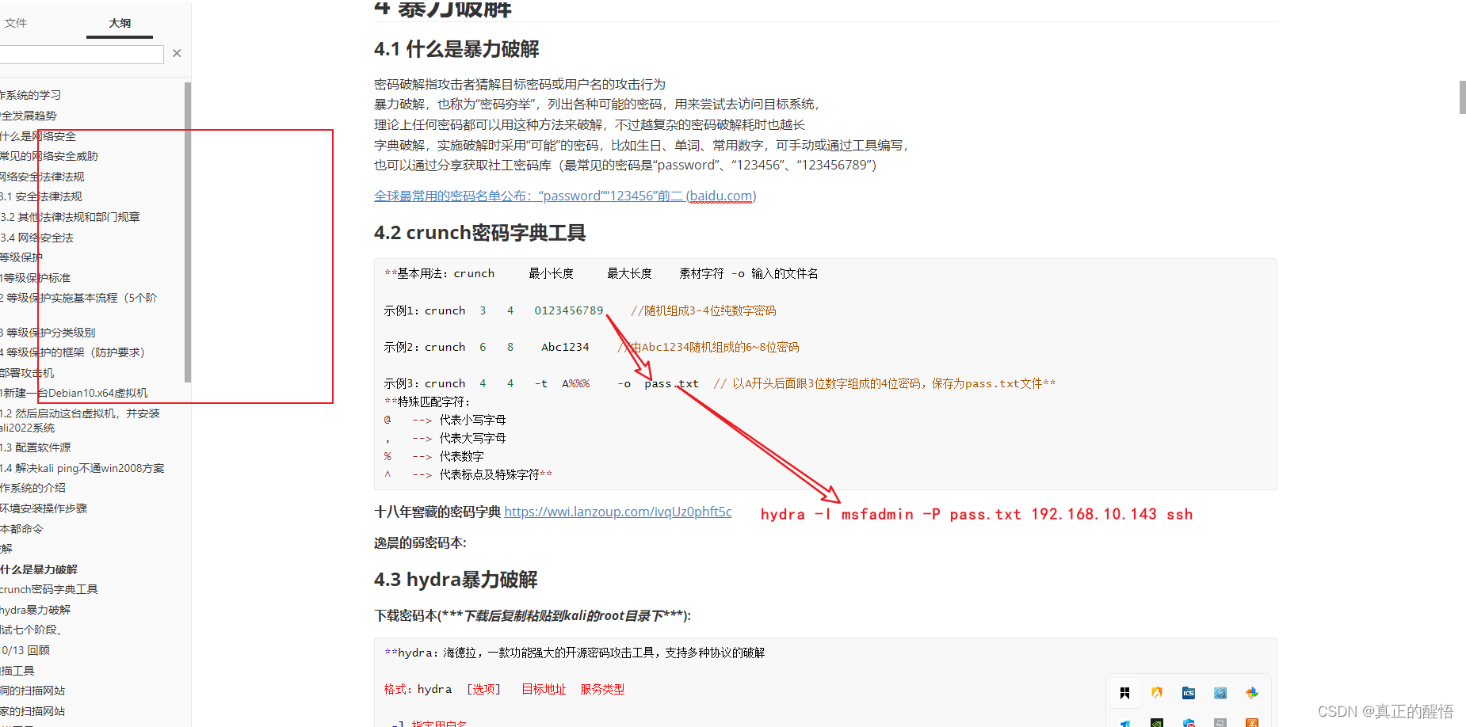Open the ICS blue folder tray icon

1189,693
